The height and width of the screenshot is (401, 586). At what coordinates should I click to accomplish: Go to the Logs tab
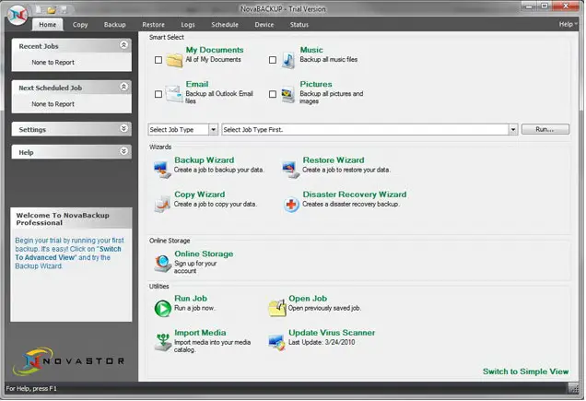pyautogui.click(x=188, y=25)
